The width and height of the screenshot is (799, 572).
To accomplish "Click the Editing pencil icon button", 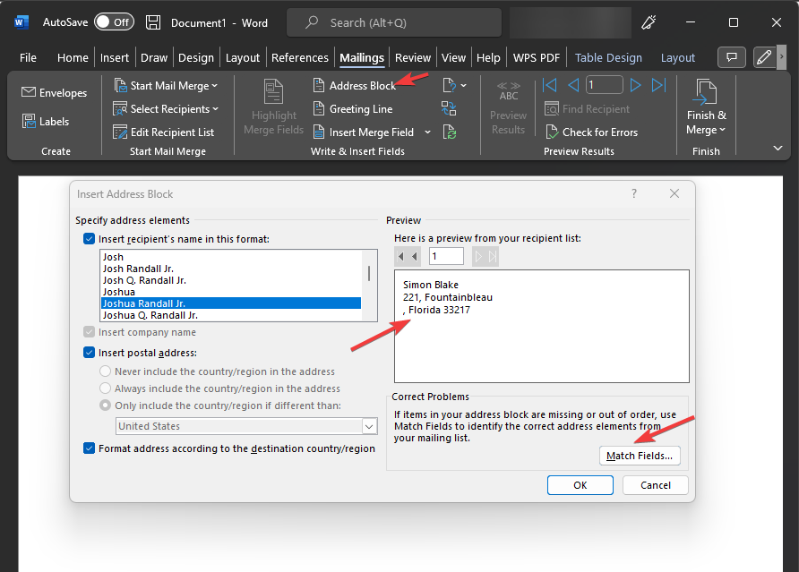I will [x=764, y=57].
